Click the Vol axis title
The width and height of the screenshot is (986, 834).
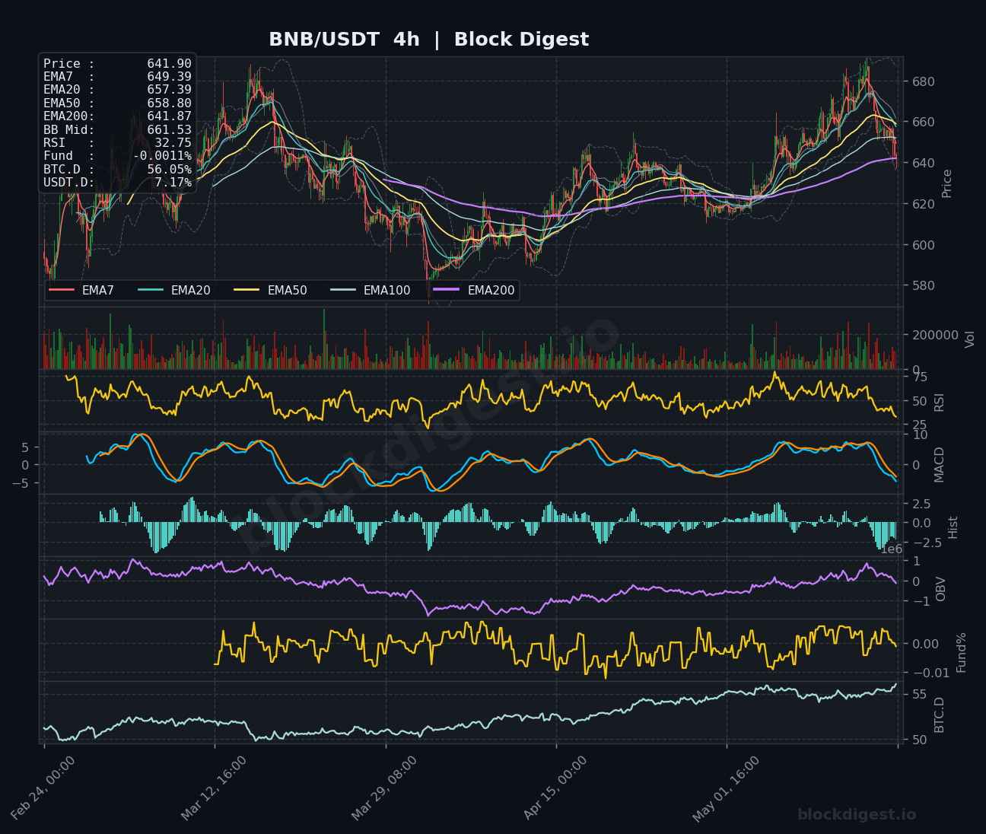[970, 339]
